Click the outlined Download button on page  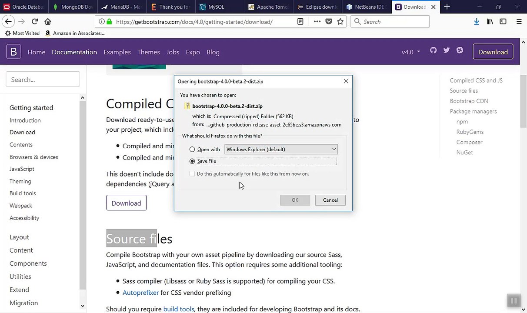tap(126, 203)
